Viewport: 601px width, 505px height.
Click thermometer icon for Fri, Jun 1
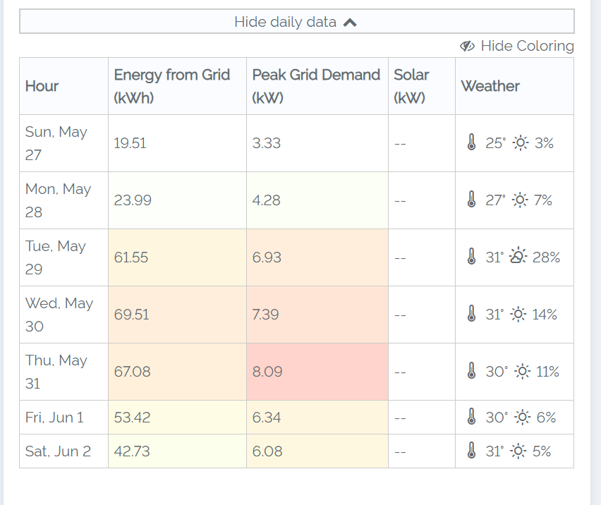point(472,418)
